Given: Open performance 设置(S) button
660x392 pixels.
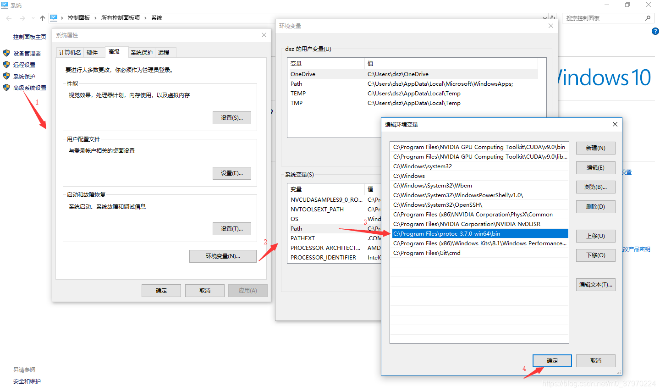Looking at the screenshot, I should [232, 118].
